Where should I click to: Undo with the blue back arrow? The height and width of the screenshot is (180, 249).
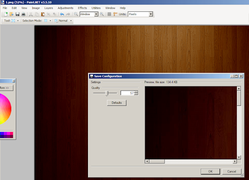(x=62, y=14)
